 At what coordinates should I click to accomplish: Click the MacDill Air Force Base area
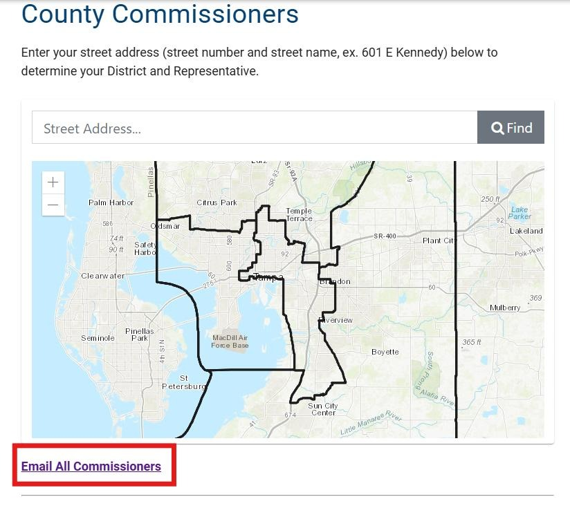coord(230,341)
